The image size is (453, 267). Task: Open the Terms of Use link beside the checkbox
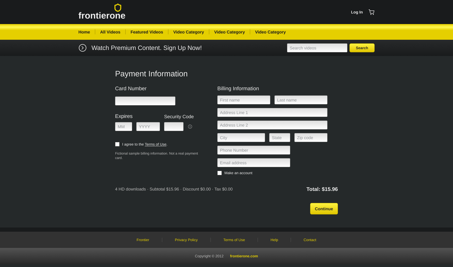[x=155, y=144]
